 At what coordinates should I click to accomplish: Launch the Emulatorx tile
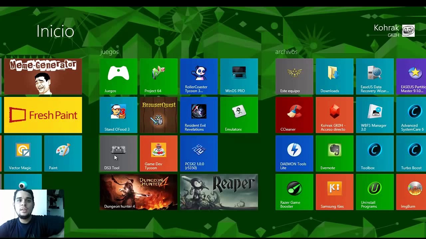coord(239,115)
